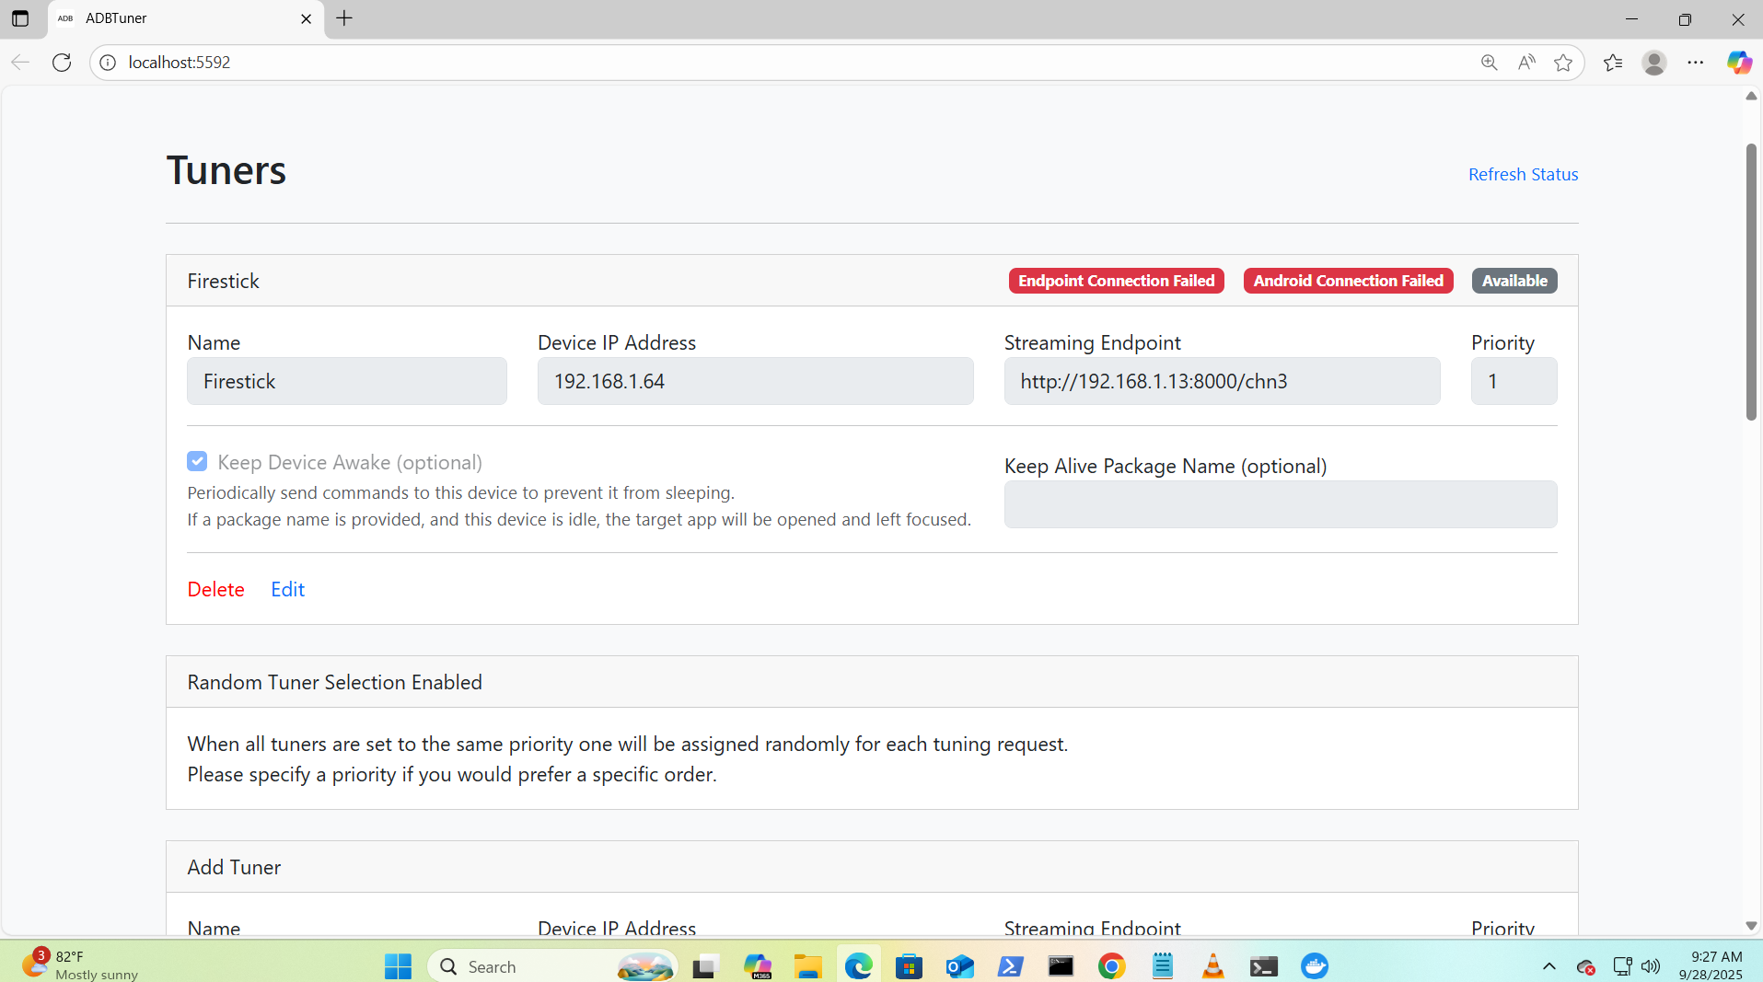Click the Read Aloud icon
Image resolution: width=1763 pixels, height=982 pixels.
1526,63
